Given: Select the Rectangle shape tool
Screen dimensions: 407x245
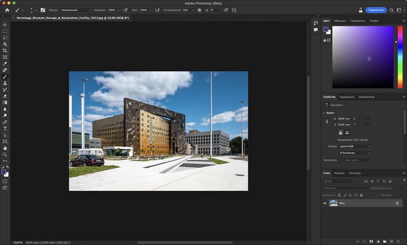Looking at the screenshot, I should [5, 142].
